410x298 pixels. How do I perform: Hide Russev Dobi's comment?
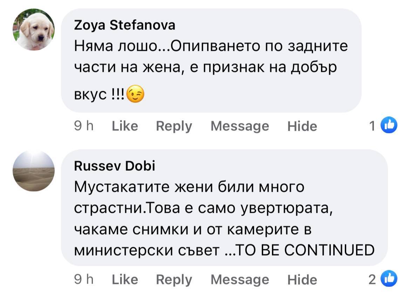(302, 279)
